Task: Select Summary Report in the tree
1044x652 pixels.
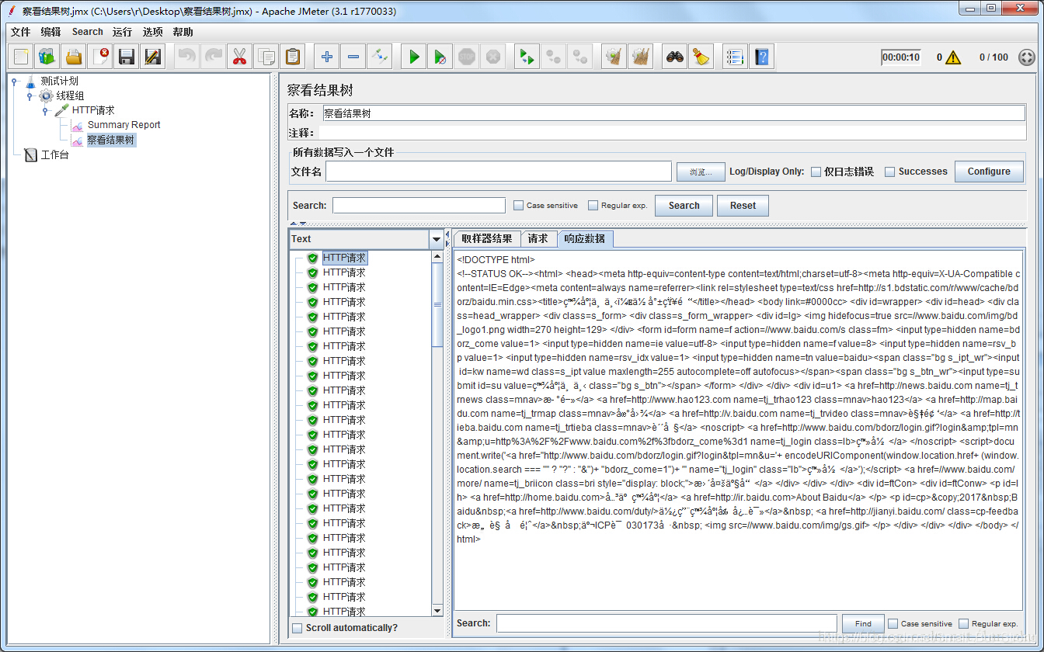Action: (124, 125)
